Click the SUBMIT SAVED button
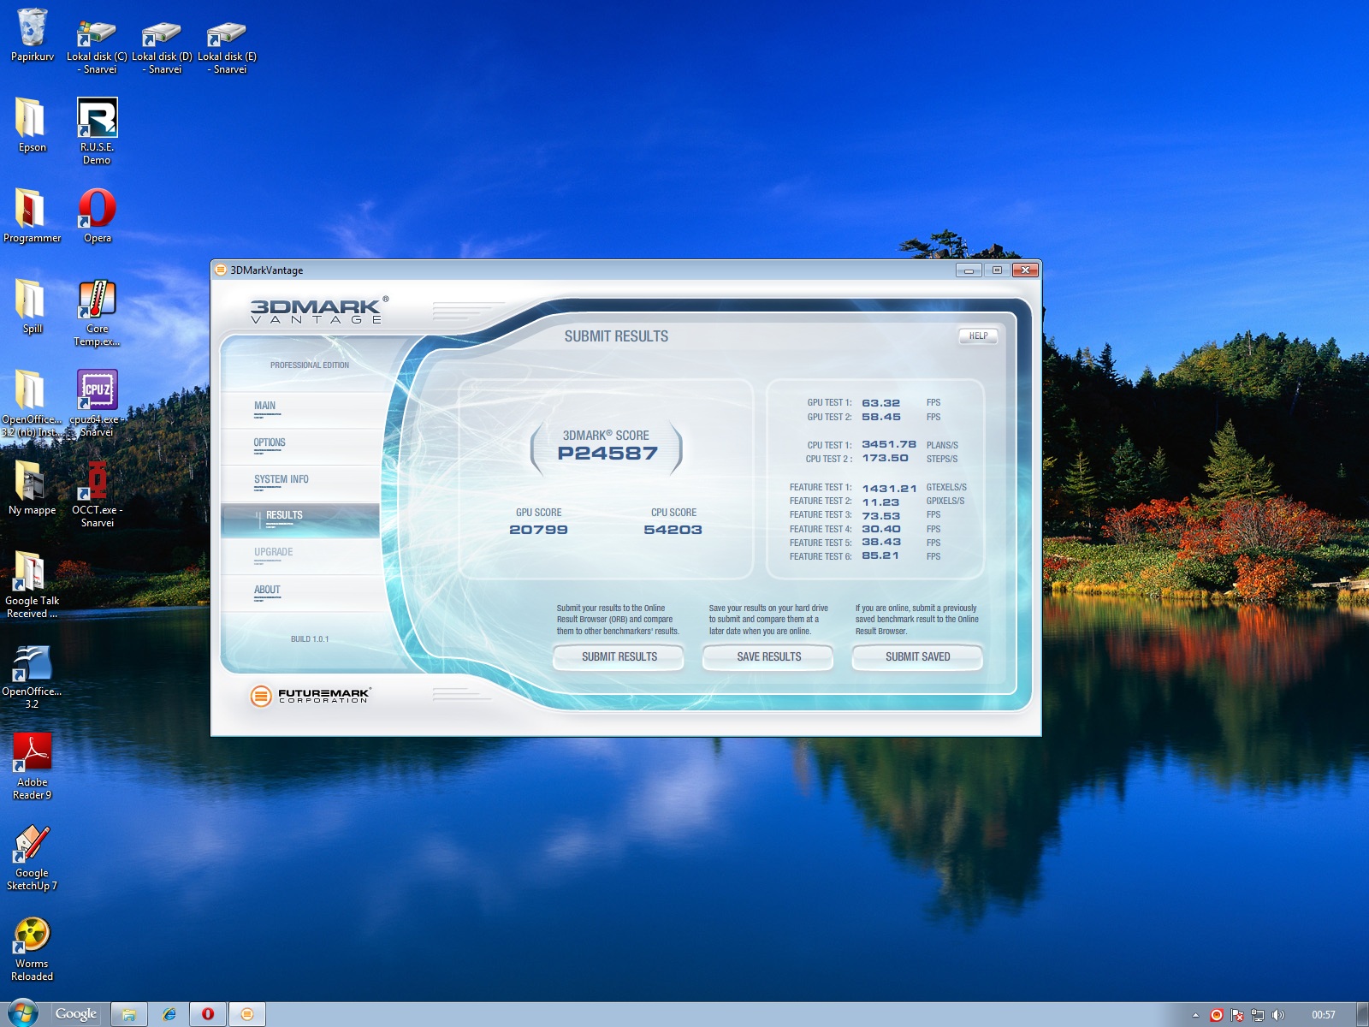Image resolution: width=1369 pixels, height=1027 pixels. point(917,656)
